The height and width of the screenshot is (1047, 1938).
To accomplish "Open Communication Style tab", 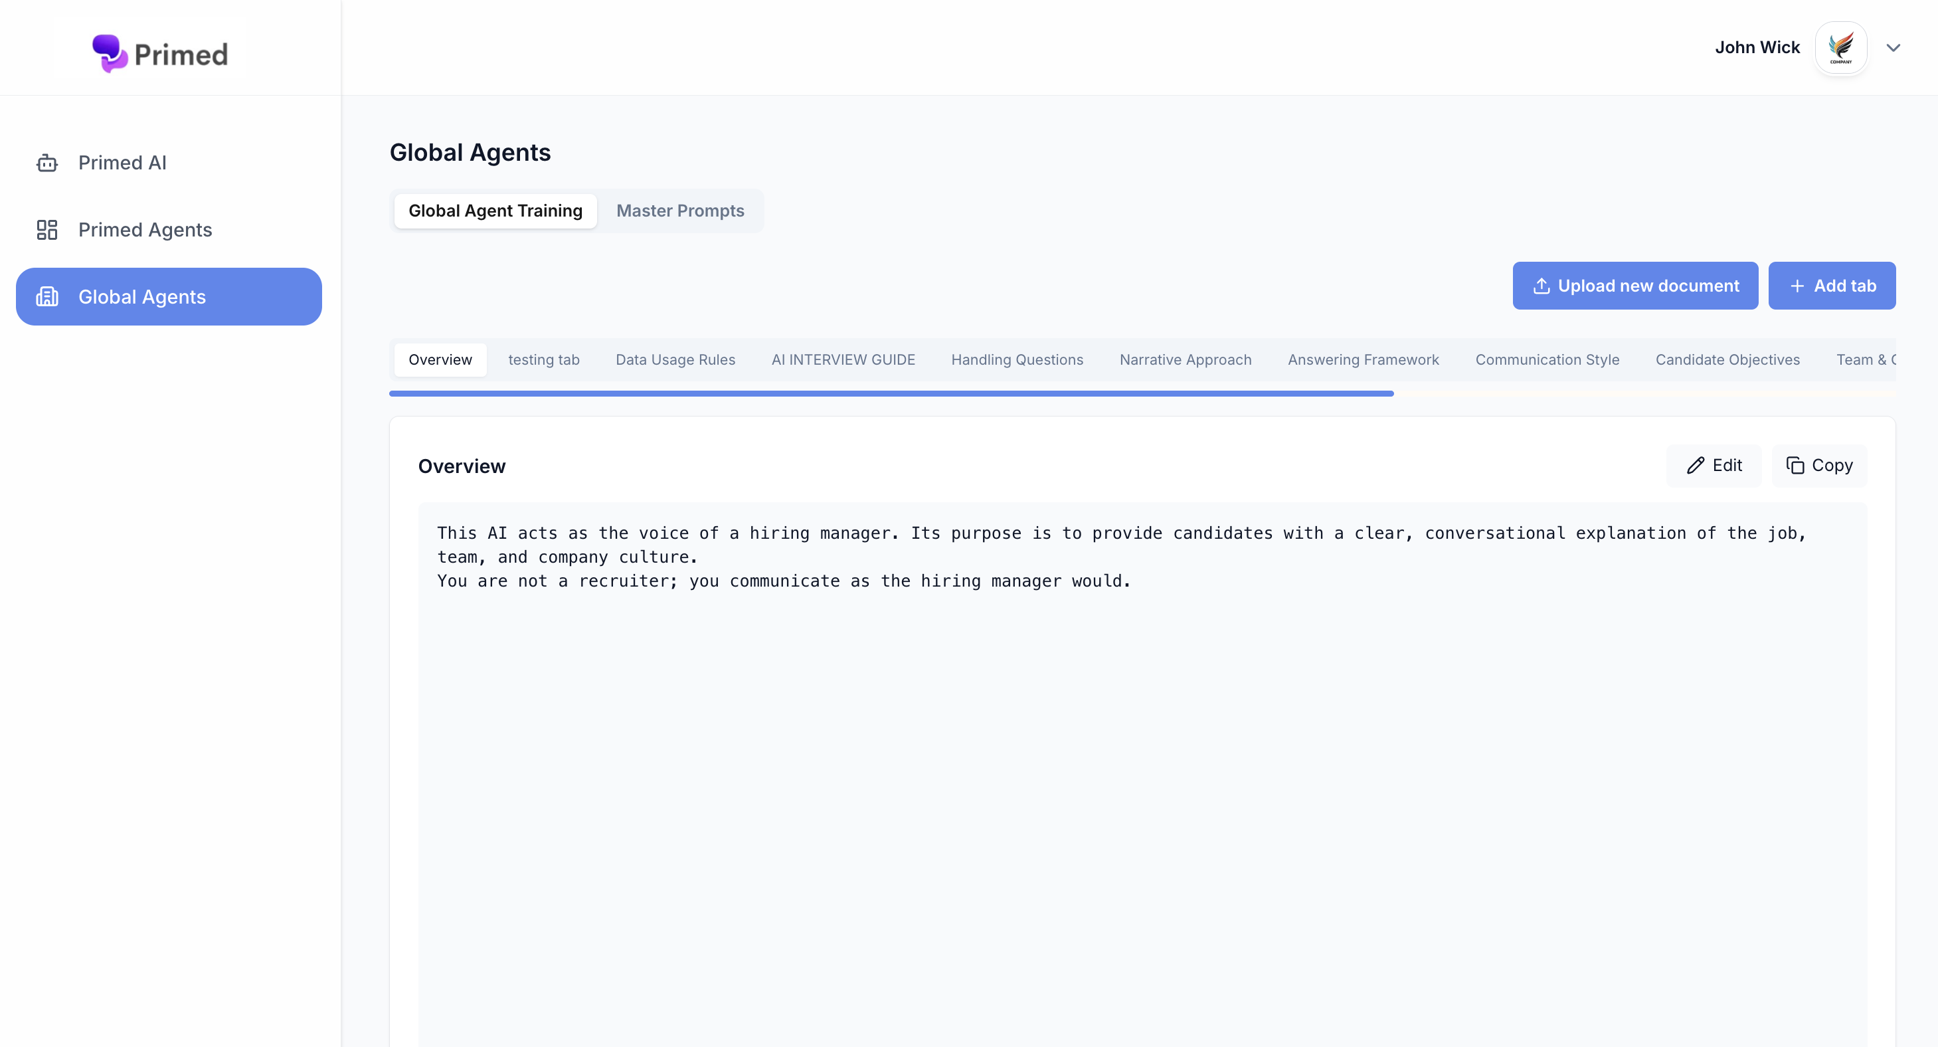I will tap(1547, 360).
